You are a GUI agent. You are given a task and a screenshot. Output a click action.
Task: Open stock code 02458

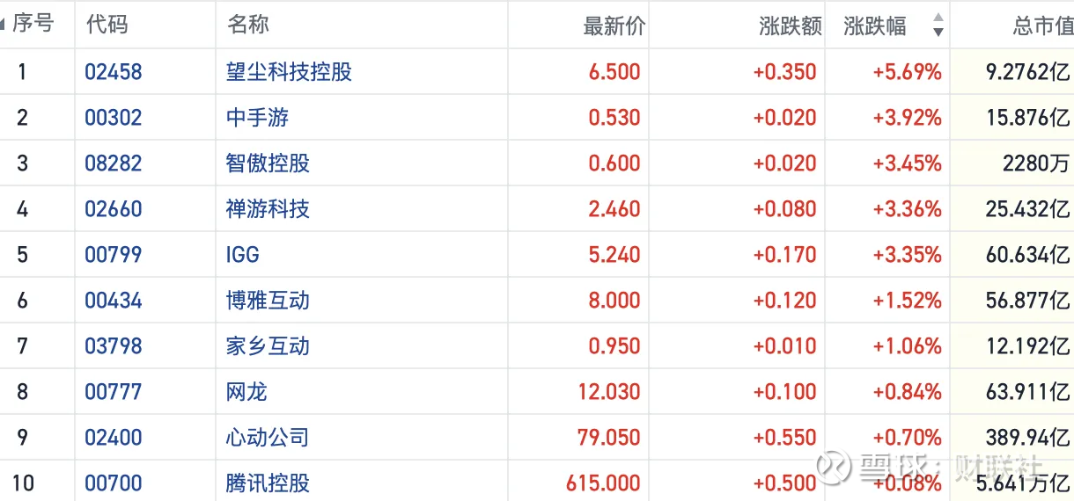tap(114, 71)
